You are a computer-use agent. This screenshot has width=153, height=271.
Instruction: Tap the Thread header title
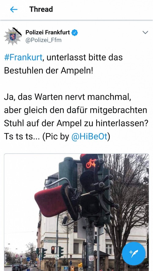point(41,9)
